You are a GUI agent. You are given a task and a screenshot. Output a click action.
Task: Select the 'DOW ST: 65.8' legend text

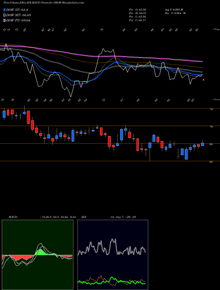click(x=17, y=10)
